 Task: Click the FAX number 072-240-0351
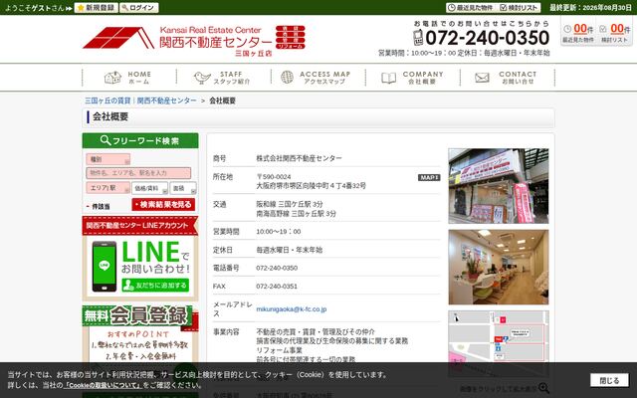click(277, 287)
